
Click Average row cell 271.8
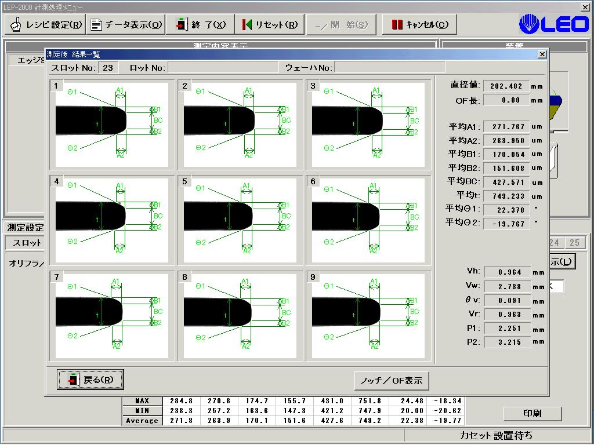[181, 421]
